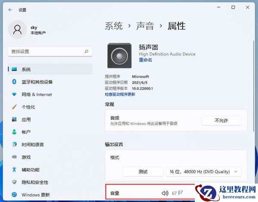Screen dimensions: 258x202
Task: Open the 16 位, 48000 Hz format dropdown
Action: point(204,172)
